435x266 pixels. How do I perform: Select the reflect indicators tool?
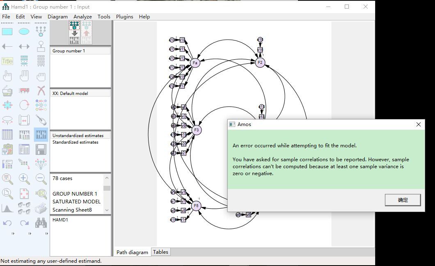coord(41,105)
